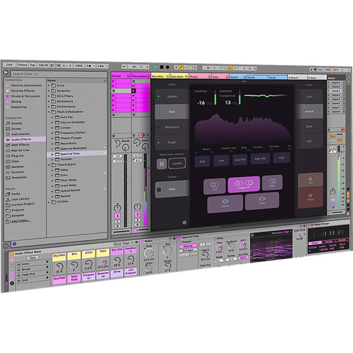This screenshot has width=353, height=353.
Task: Open the Instruments category in browser
Action: pos(18,134)
